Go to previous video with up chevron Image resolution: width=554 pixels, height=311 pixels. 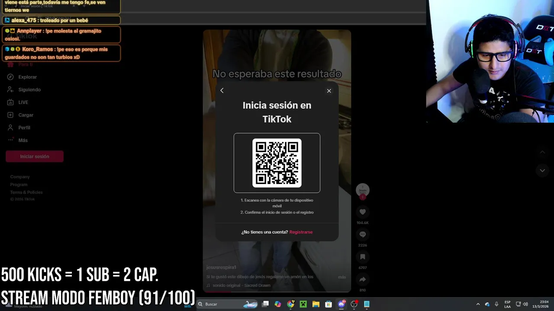[x=542, y=152]
